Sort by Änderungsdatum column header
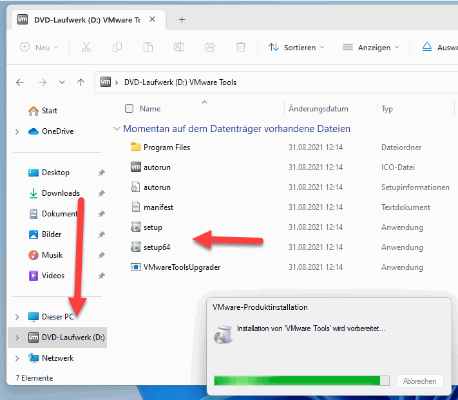 pyautogui.click(x=318, y=109)
